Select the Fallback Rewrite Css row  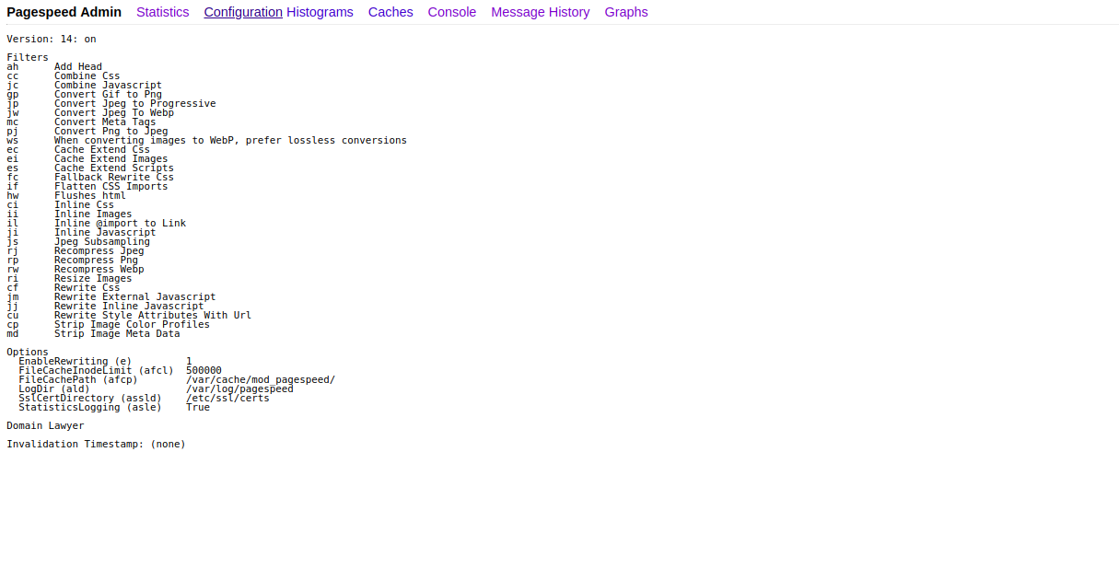(90, 177)
